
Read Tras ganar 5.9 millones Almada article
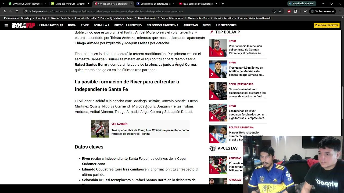pos(246,71)
